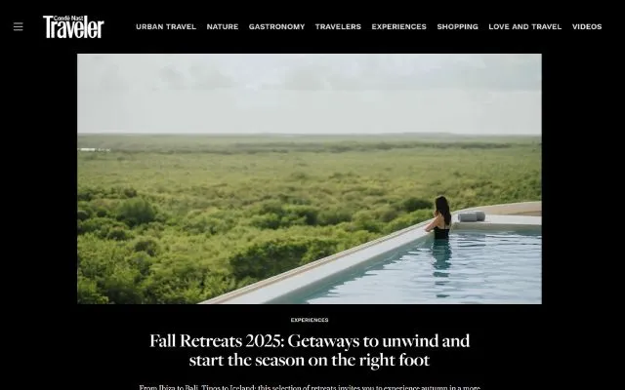Click the article intro text starting 'From Ibiza to Bali'
The width and height of the screenshot is (625, 390).
tap(310, 387)
